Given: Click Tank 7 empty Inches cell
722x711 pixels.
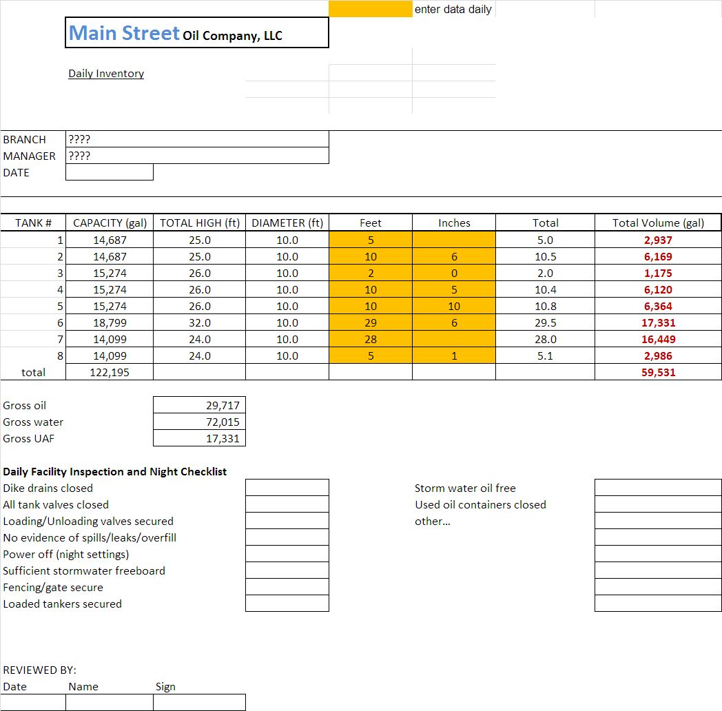Looking at the screenshot, I should click(x=454, y=340).
